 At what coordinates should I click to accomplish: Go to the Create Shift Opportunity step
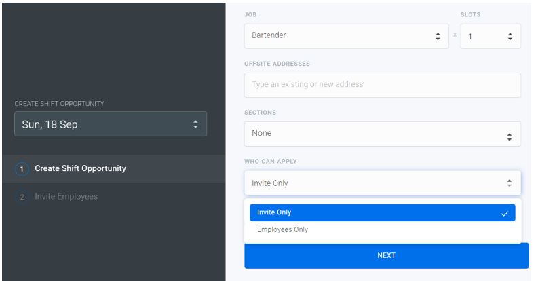click(80, 168)
